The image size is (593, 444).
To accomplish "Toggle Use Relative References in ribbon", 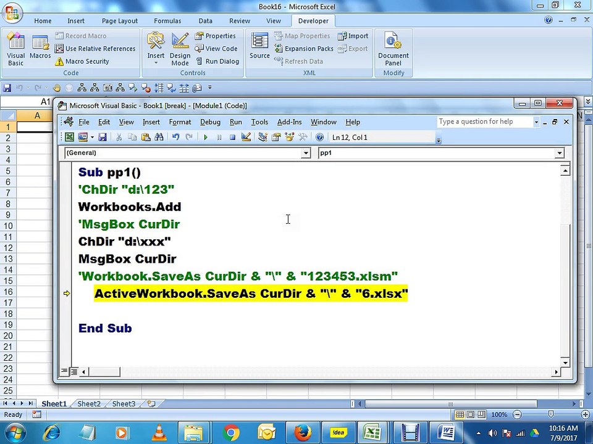I will (95, 49).
